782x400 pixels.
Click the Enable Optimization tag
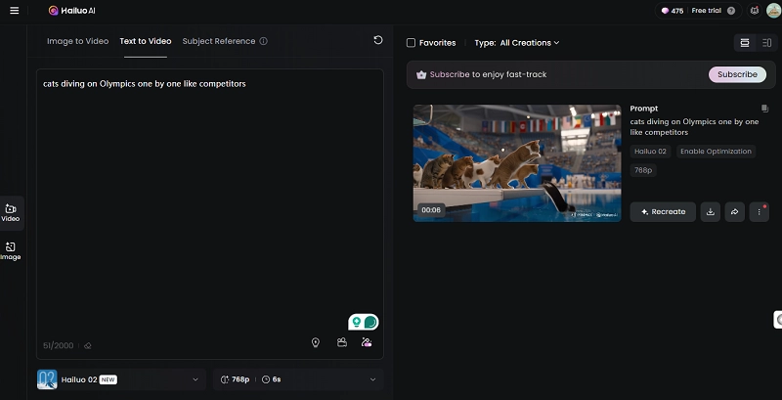(716, 152)
